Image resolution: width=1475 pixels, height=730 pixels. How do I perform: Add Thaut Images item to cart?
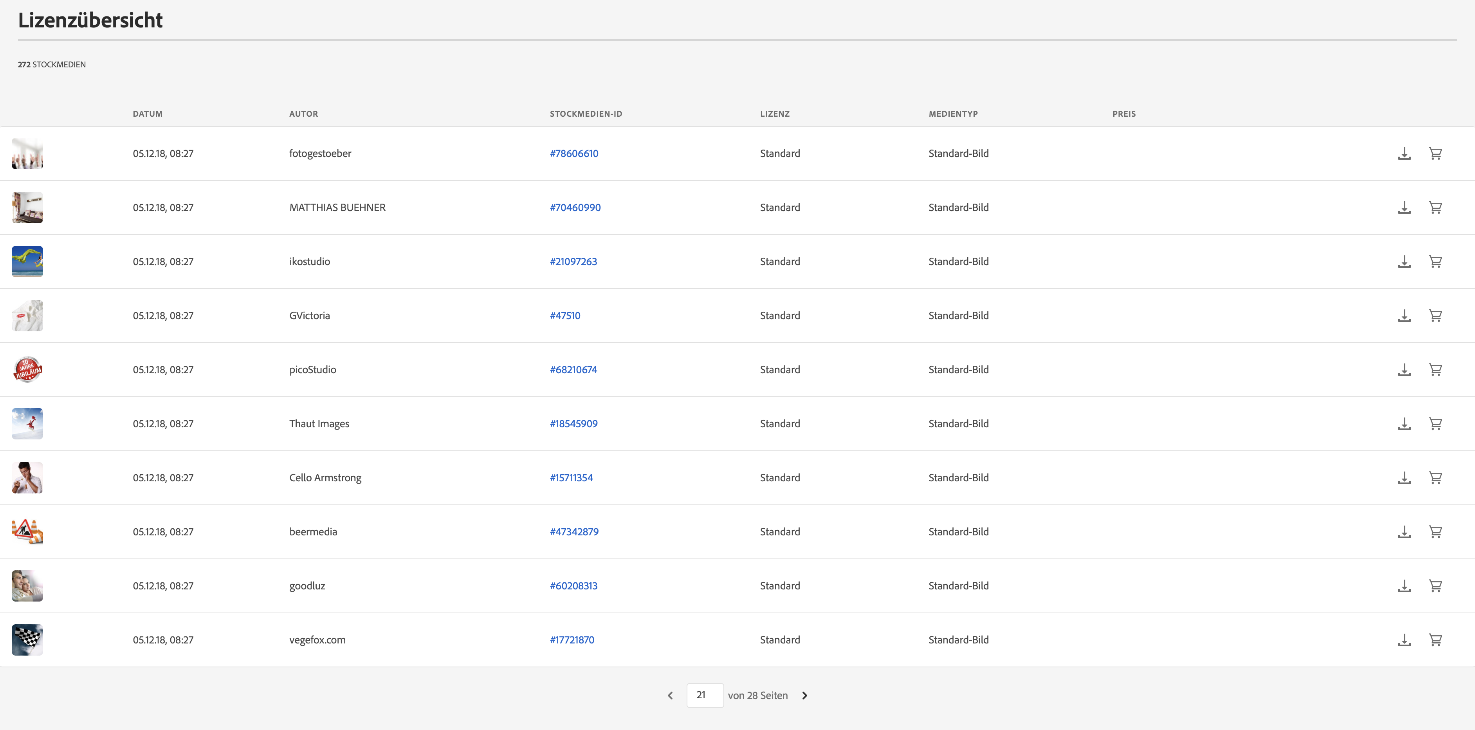point(1435,424)
